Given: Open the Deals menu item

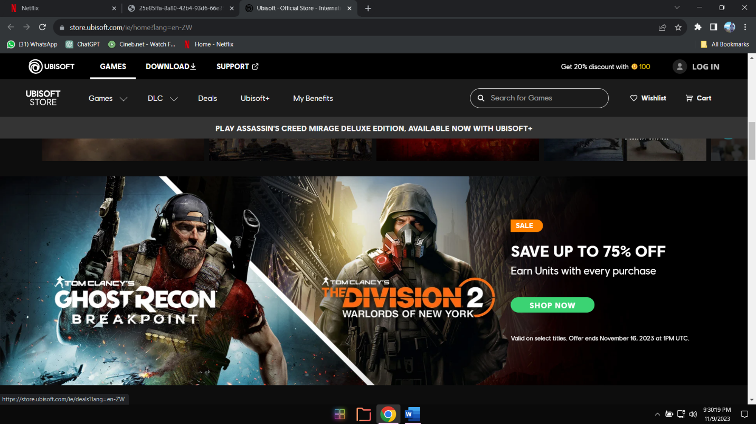Looking at the screenshot, I should point(207,98).
